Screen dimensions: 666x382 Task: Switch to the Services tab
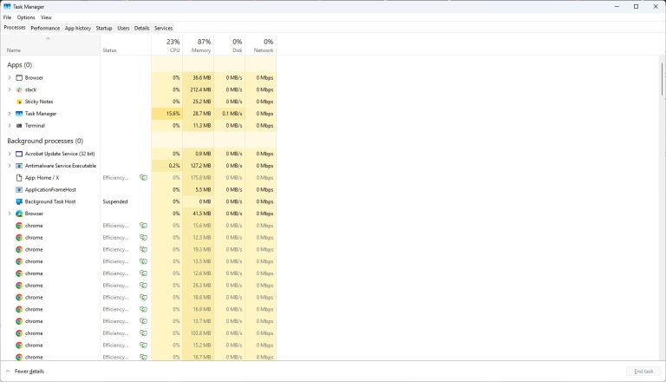pyautogui.click(x=163, y=28)
